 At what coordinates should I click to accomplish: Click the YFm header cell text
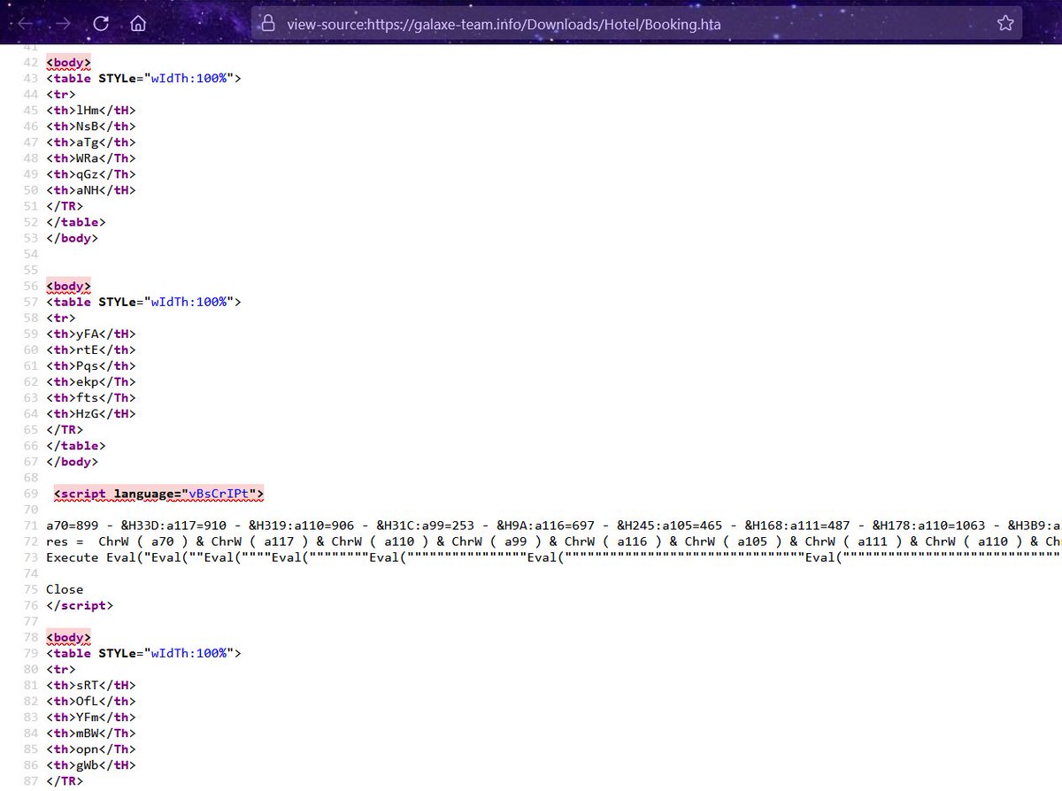[88, 717]
